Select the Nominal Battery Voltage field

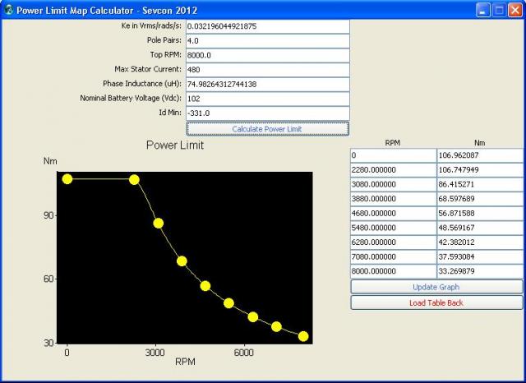pos(268,99)
